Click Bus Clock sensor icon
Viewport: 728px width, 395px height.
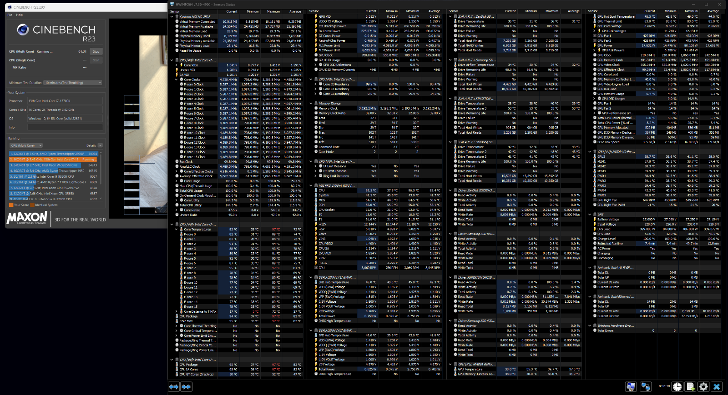tap(177, 162)
